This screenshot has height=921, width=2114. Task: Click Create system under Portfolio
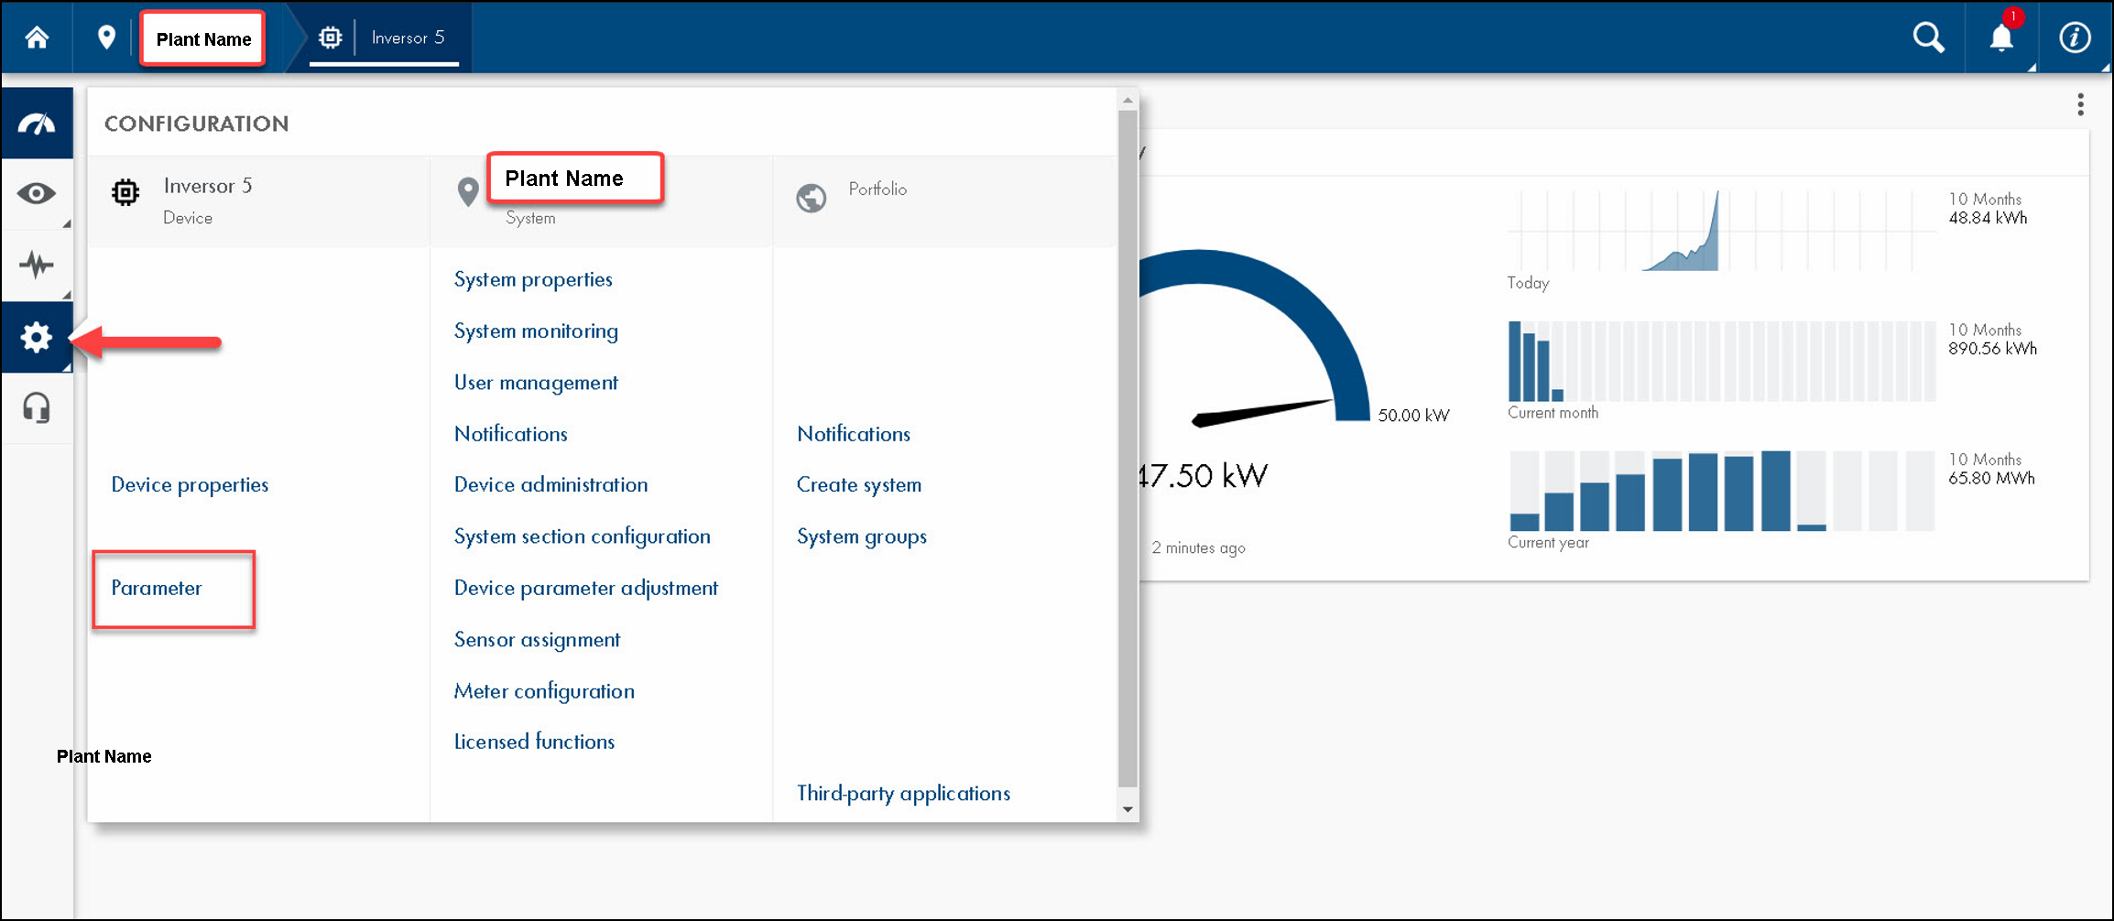point(858,484)
